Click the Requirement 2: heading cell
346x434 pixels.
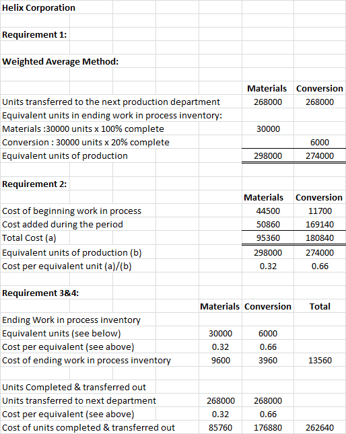point(34,184)
